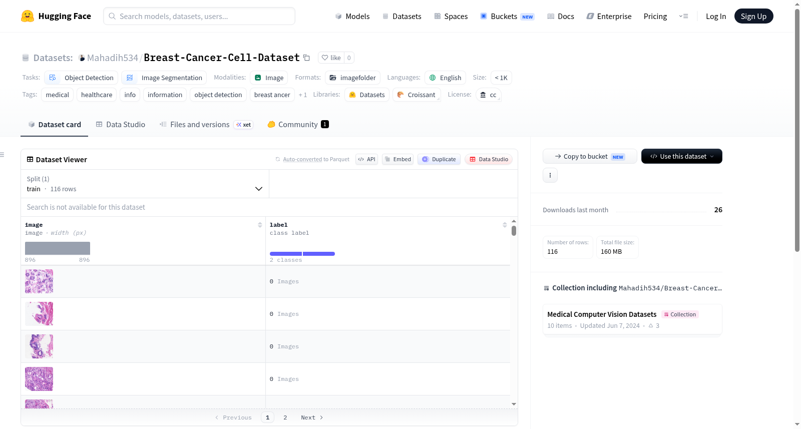The image size is (801, 429).
Task: Open the Pricing page
Action: pyautogui.click(x=655, y=16)
